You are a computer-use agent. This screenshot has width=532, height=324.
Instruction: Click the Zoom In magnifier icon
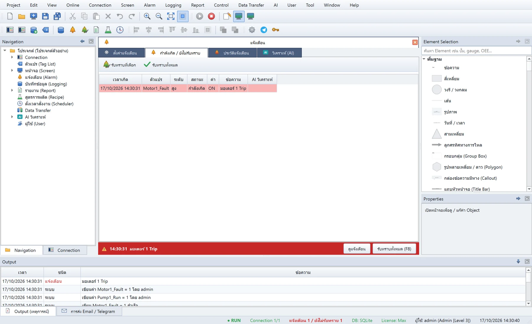point(147,16)
